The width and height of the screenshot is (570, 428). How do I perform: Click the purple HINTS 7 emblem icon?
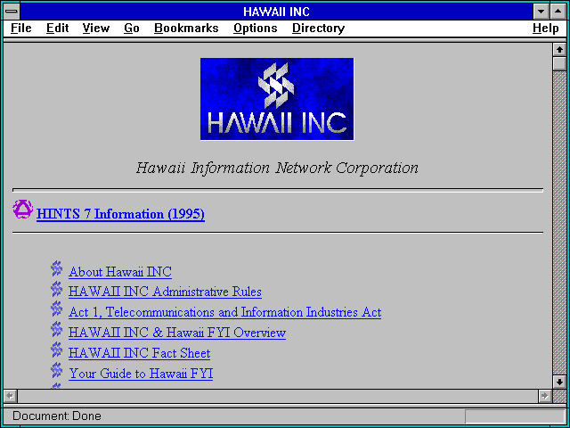tap(23, 210)
